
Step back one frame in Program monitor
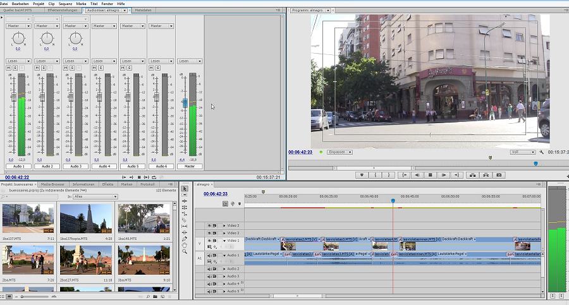[417, 175]
